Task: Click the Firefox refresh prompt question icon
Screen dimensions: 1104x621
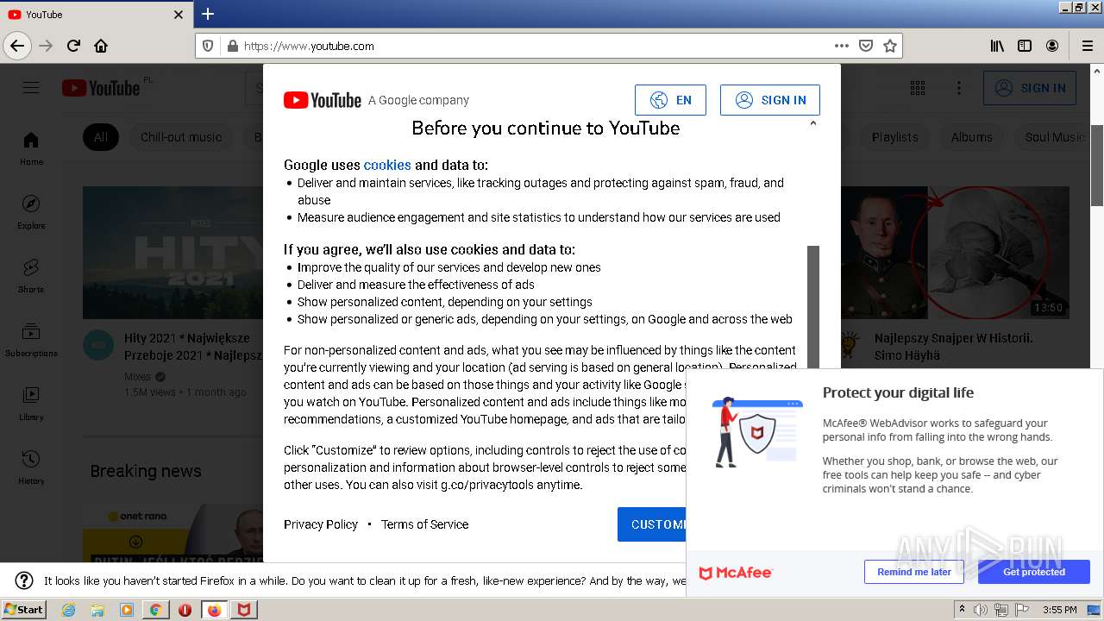Action: pos(24,580)
